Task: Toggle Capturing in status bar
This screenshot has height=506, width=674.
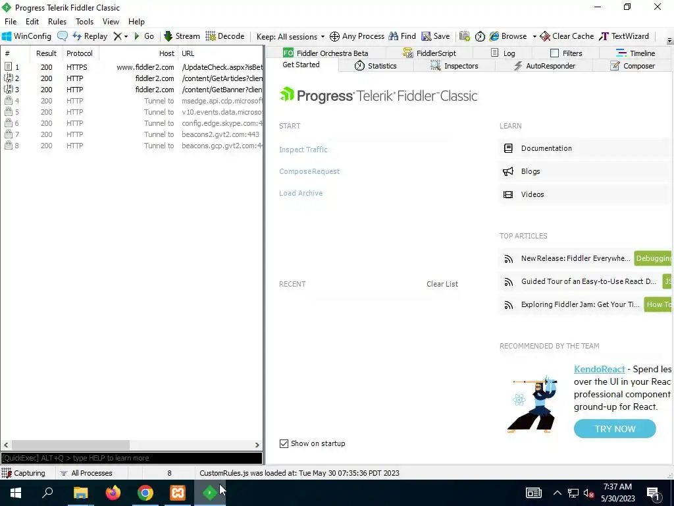Action: 24,473
